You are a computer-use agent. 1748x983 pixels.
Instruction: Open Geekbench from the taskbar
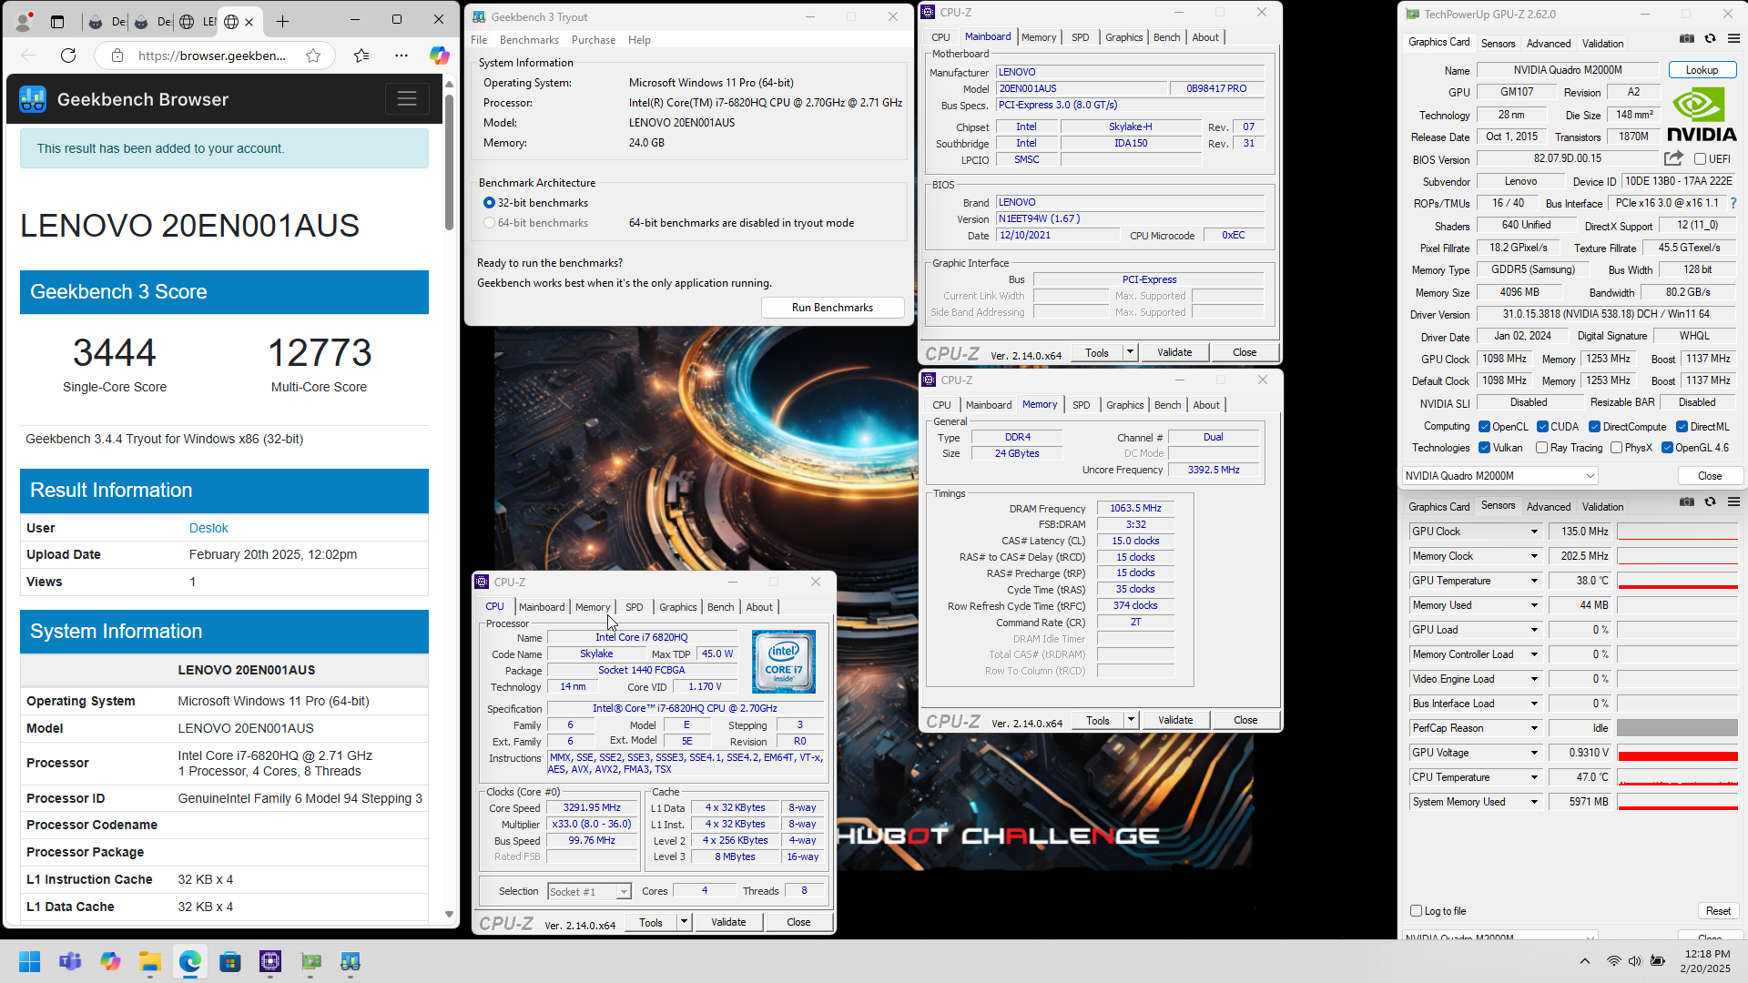(x=351, y=961)
